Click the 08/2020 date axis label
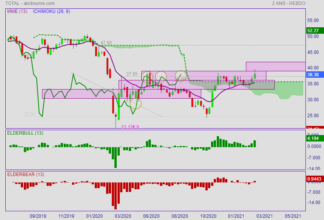The image size is (324, 220). (x=180, y=216)
